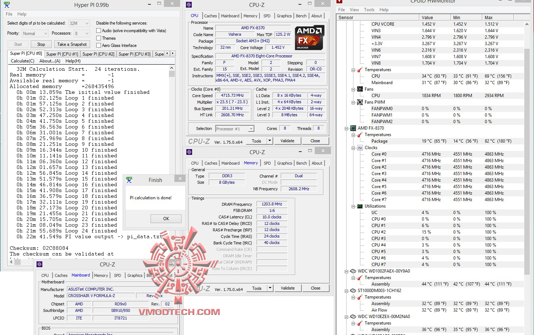Open Calculate(C) menu in Super PI
Image resolution: width=534 pixels, height=335 pixels.
22,61
